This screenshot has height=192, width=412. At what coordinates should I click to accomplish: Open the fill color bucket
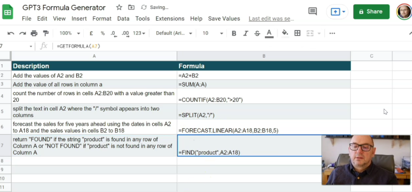[285, 33]
